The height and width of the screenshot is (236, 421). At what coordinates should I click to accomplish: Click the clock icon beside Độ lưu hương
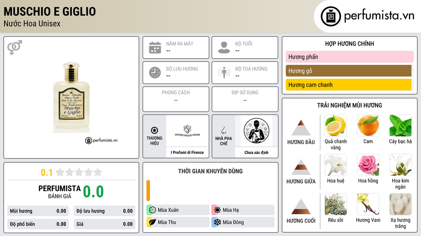[155, 73]
